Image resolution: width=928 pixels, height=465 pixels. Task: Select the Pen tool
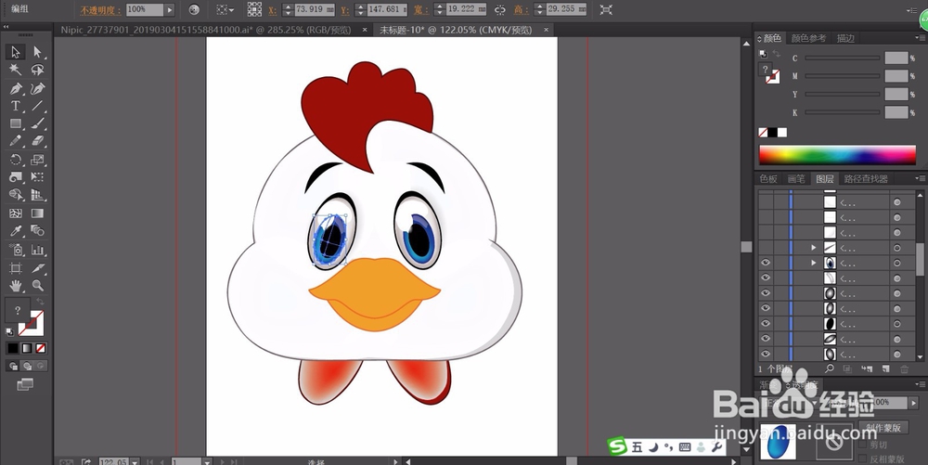(x=16, y=88)
